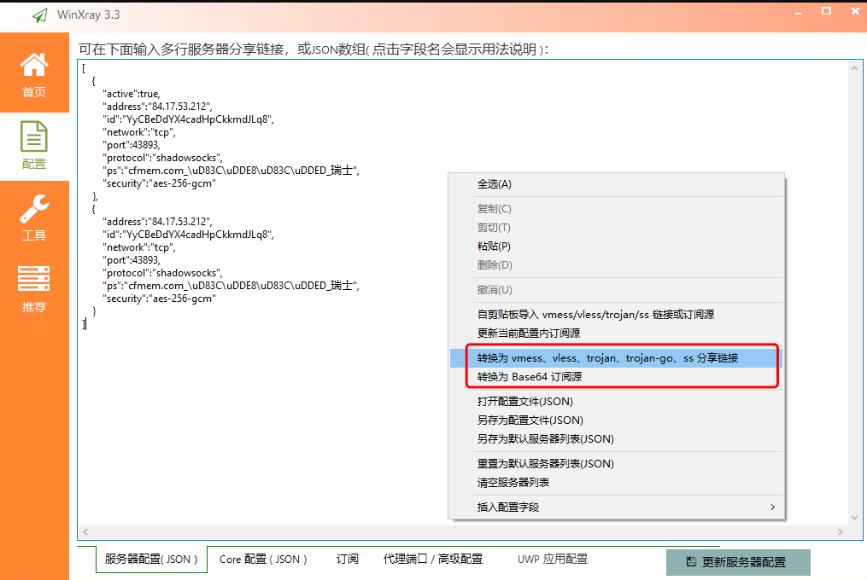Choose 重置为默认服务器列表(JSON)
Screen dimensions: 867x580
pyautogui.click(x=616, y=464)
